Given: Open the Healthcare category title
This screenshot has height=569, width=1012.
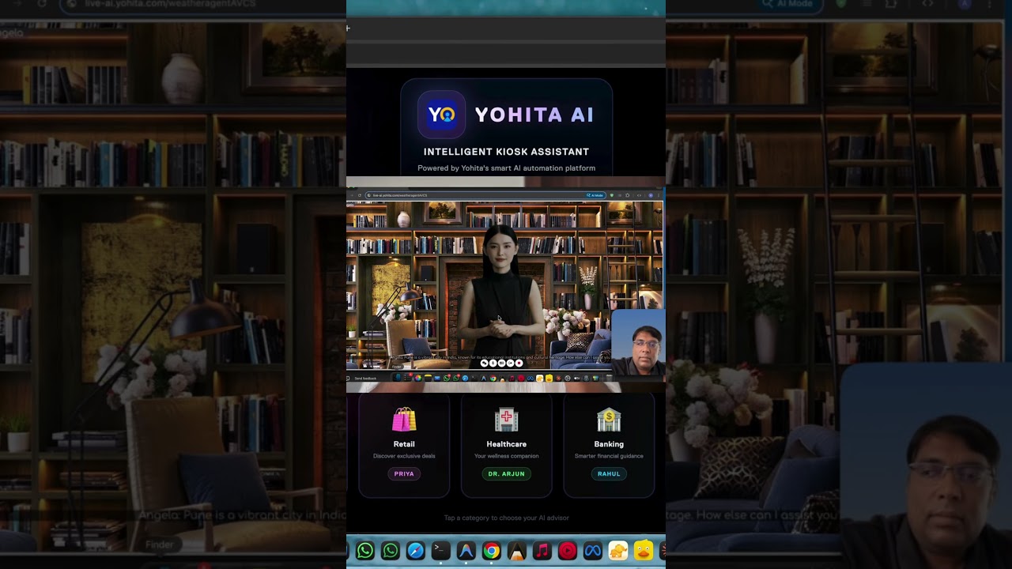Looking at the screenshot, I should (x=506, y=444).
